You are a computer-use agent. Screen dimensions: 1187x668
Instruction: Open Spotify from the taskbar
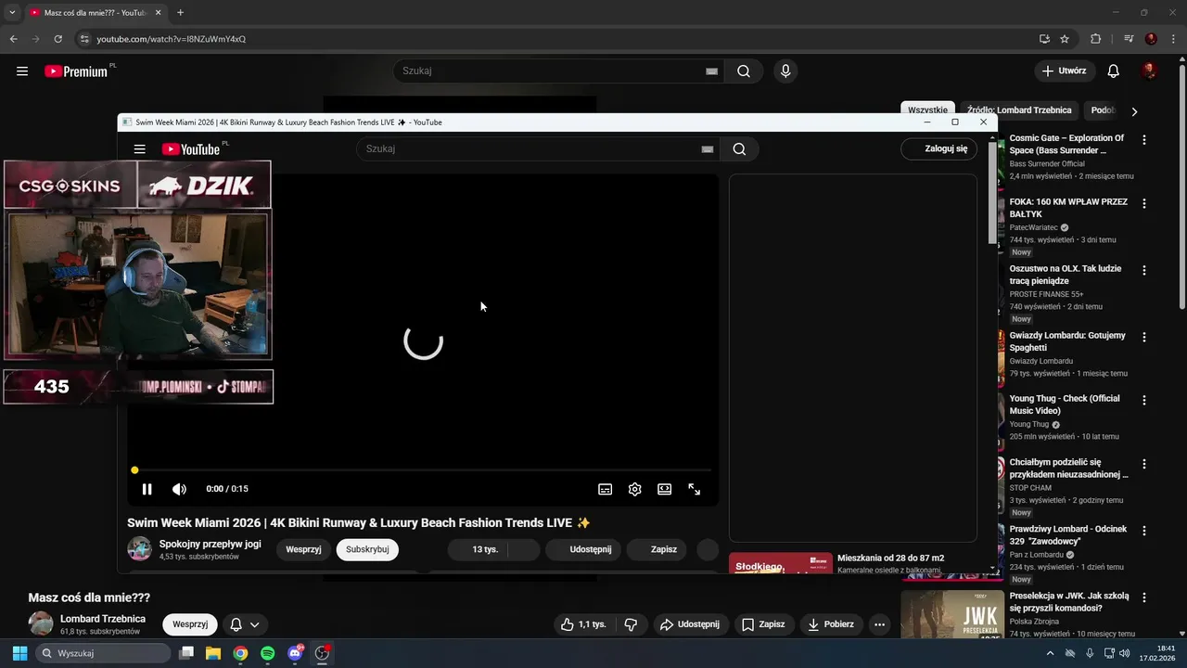(267, 653)
